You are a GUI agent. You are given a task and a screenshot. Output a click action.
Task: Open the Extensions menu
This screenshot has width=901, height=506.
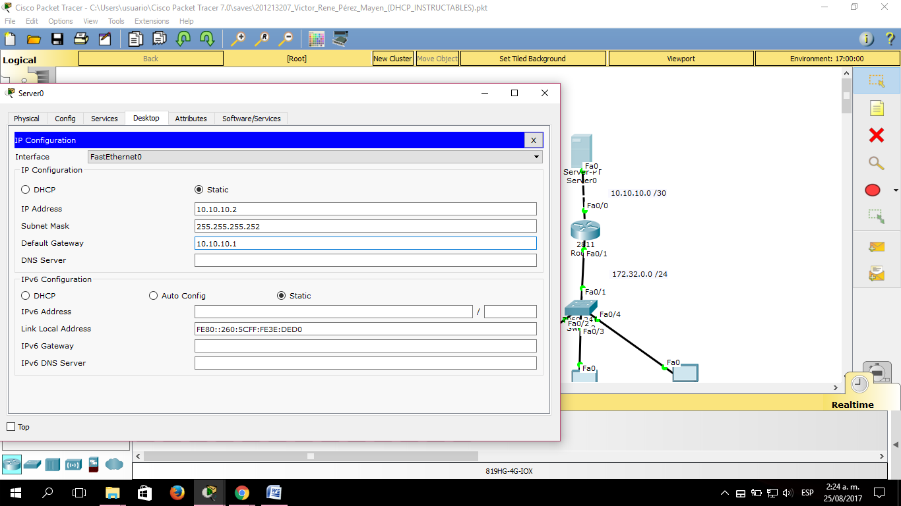pyautogui.click(x=152, y=20)
